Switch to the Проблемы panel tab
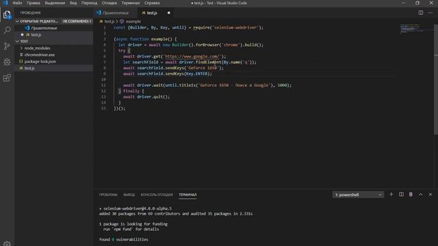Screen dimensions: 438x246 [108, 195]
